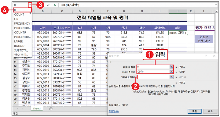This screenshot has height=117, width=220.
Task: Select column G header
Action: pyautogui.click(x=124, y=11)
